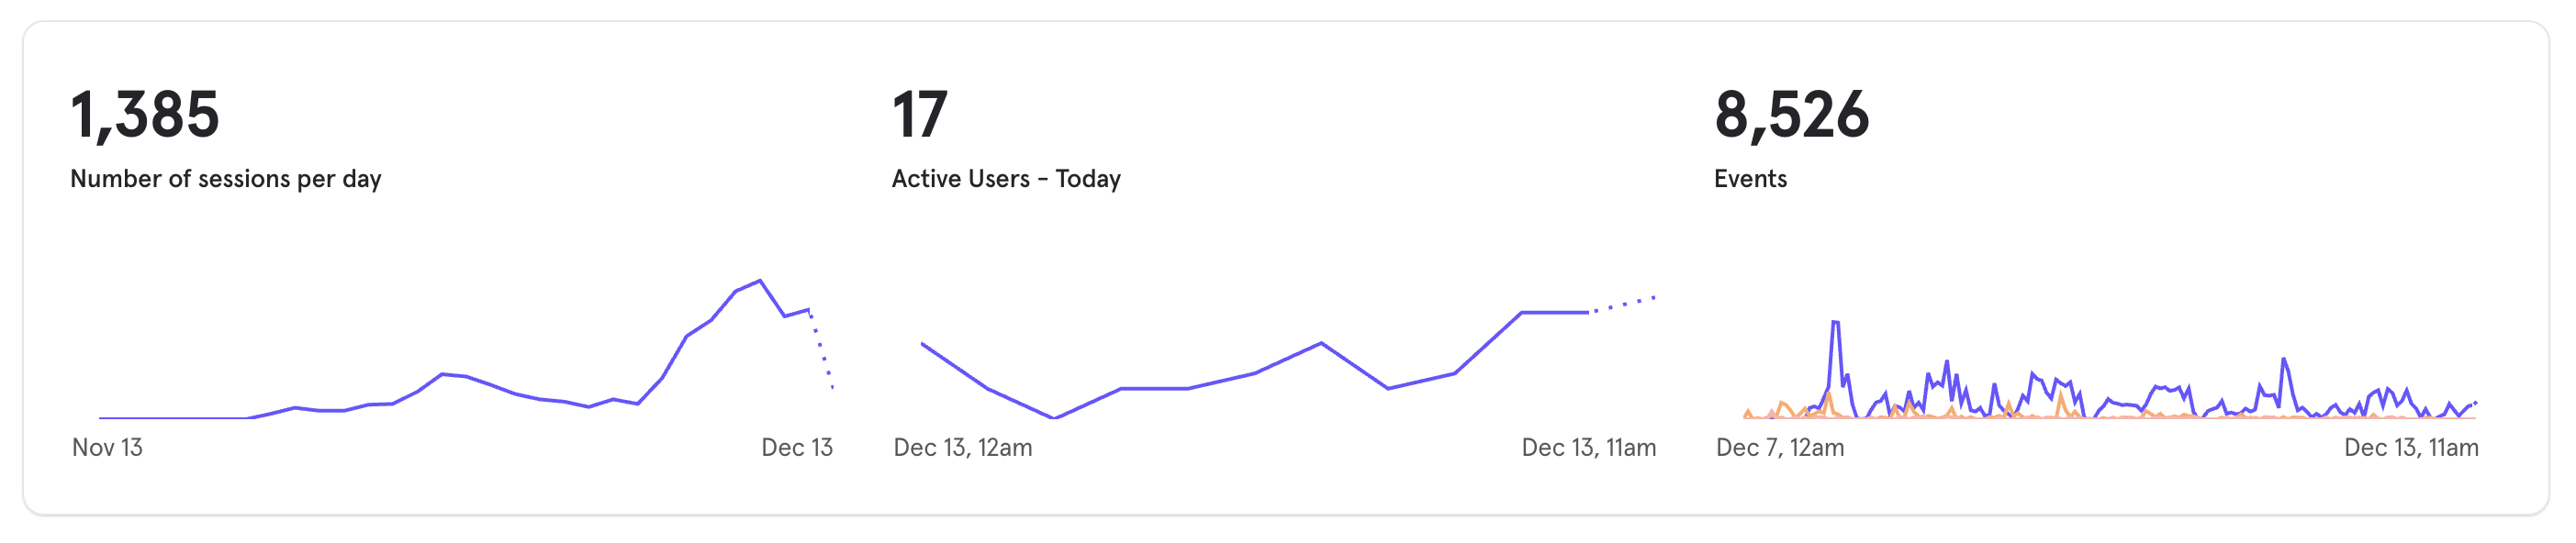Select the dotted projection on sessions chart
Screen dimensions: 2576x543
click(x=821, y=350)
